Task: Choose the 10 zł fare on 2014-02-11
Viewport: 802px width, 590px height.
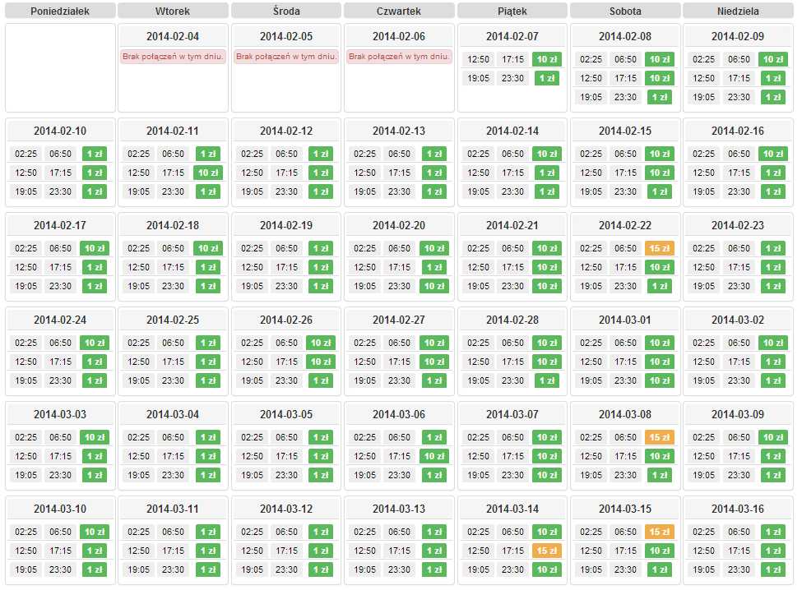Action: (x=207, y=173)
